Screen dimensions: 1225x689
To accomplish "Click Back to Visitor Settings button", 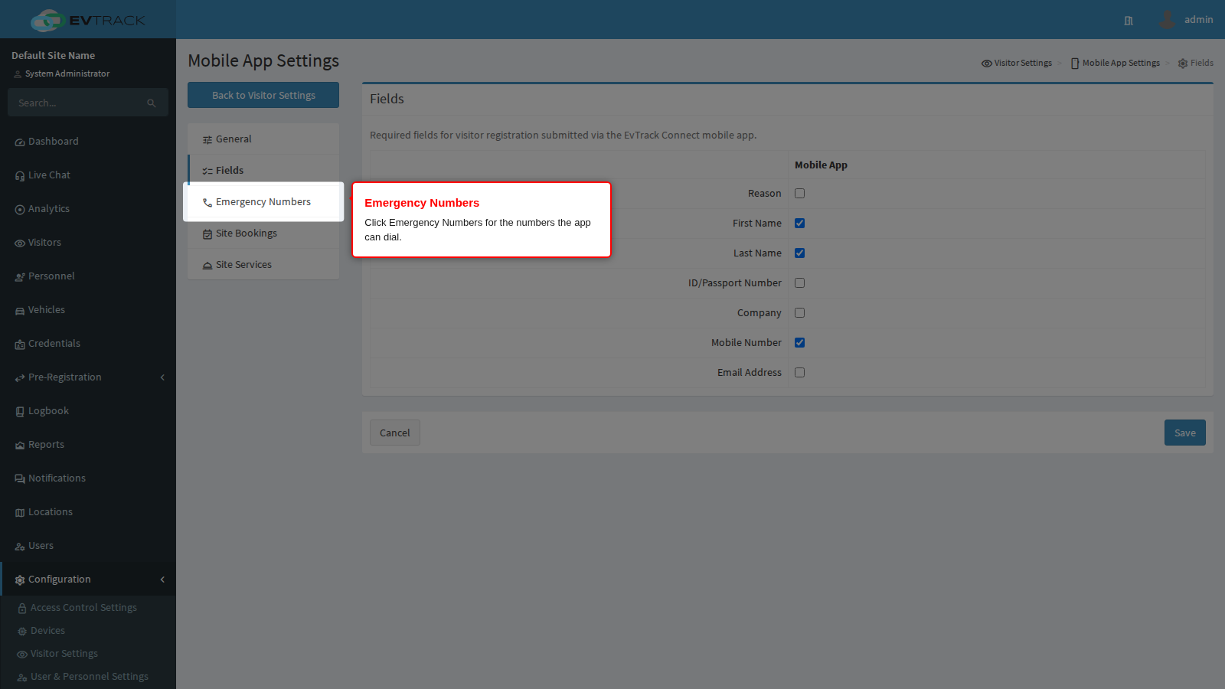I will click(263, 95).
